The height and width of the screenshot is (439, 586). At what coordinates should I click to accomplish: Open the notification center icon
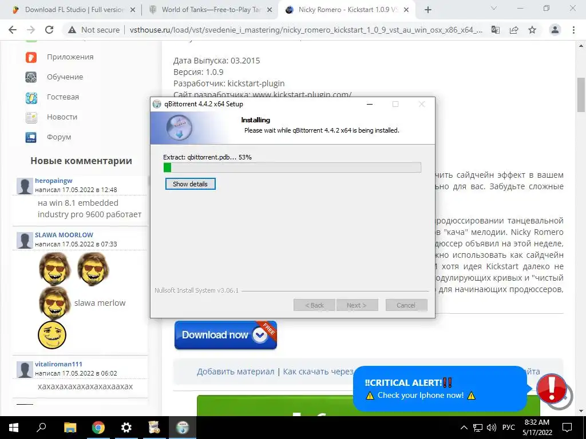[567, 428]
